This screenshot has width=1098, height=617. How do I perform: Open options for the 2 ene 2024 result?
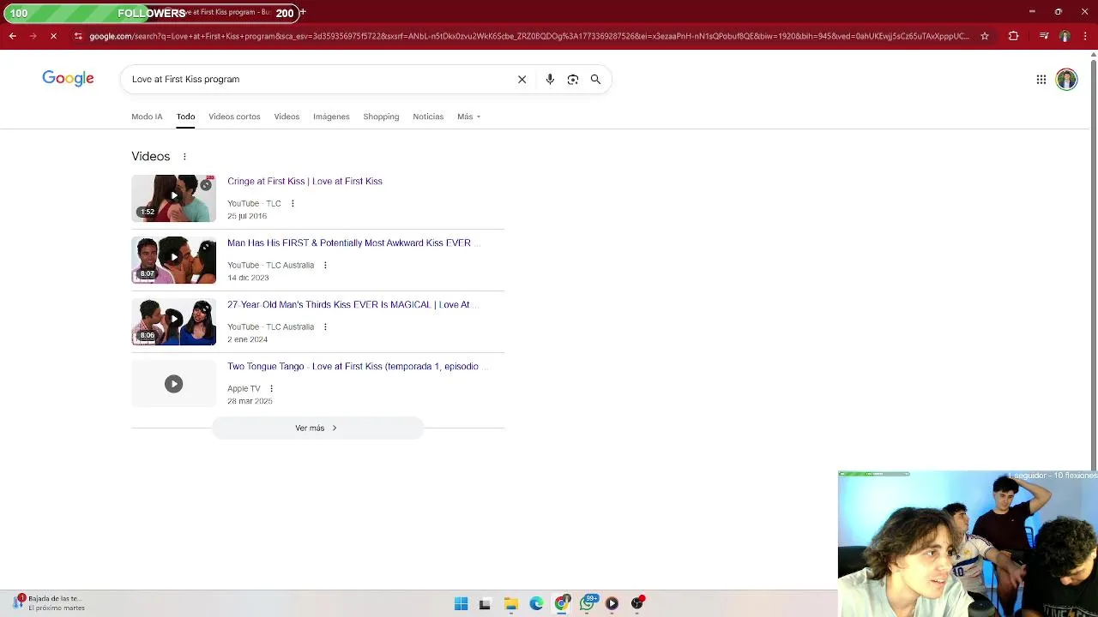(325, 327)
